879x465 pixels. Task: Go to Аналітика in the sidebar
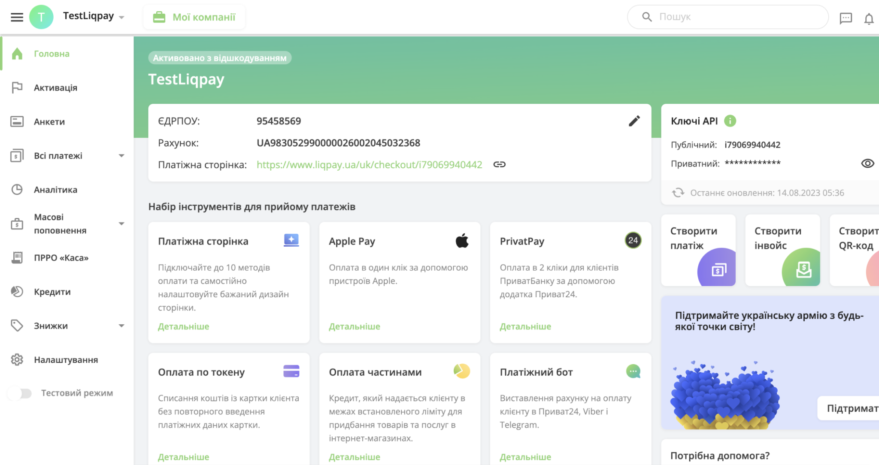(55, 190)
